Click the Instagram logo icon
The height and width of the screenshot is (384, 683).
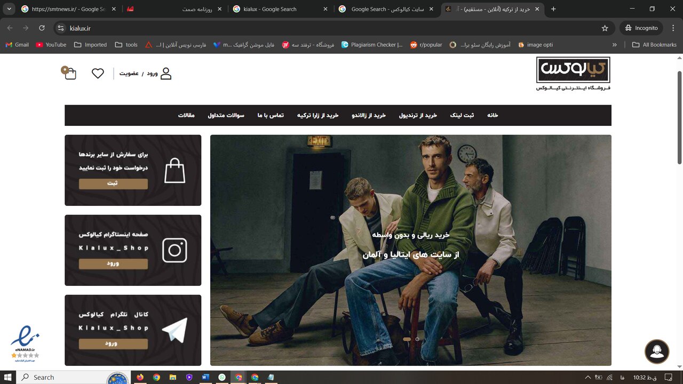174,250
